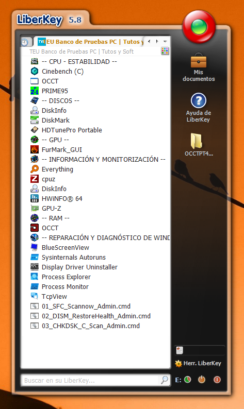244x409 pixels.
Task: Click the Sysinternals Autoruns icon
Action: pos(35,257)
